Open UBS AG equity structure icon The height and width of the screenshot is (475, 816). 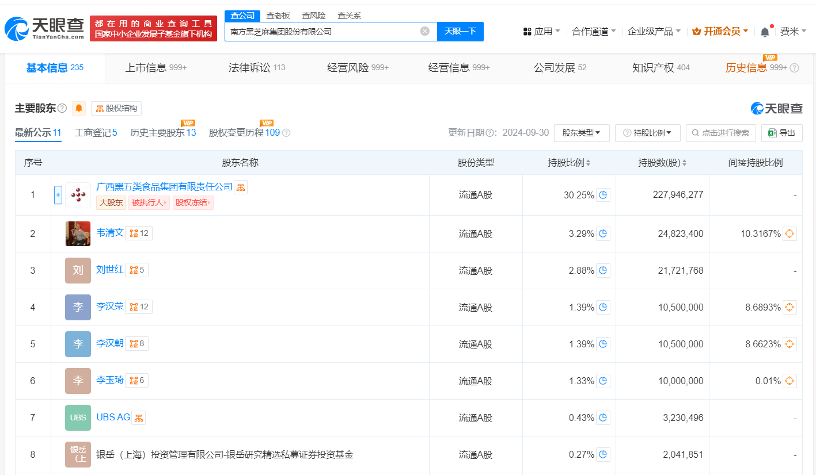[139, 418]
